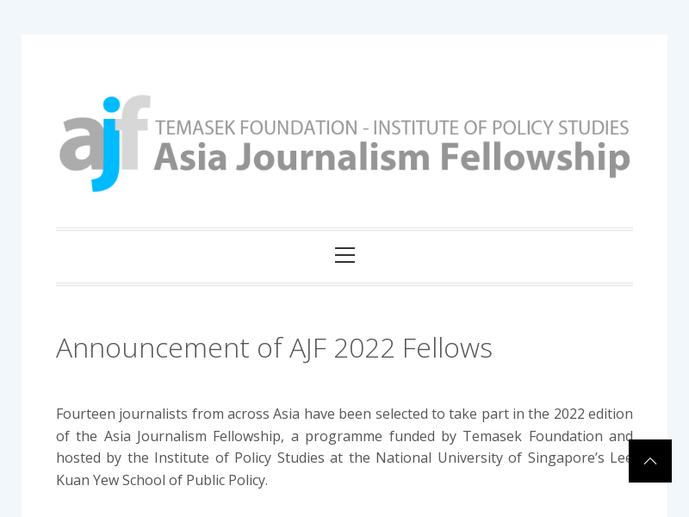
Task: Open the 'Announcement of AJF 2022 Fellows' article
Action: click(274, 347)
